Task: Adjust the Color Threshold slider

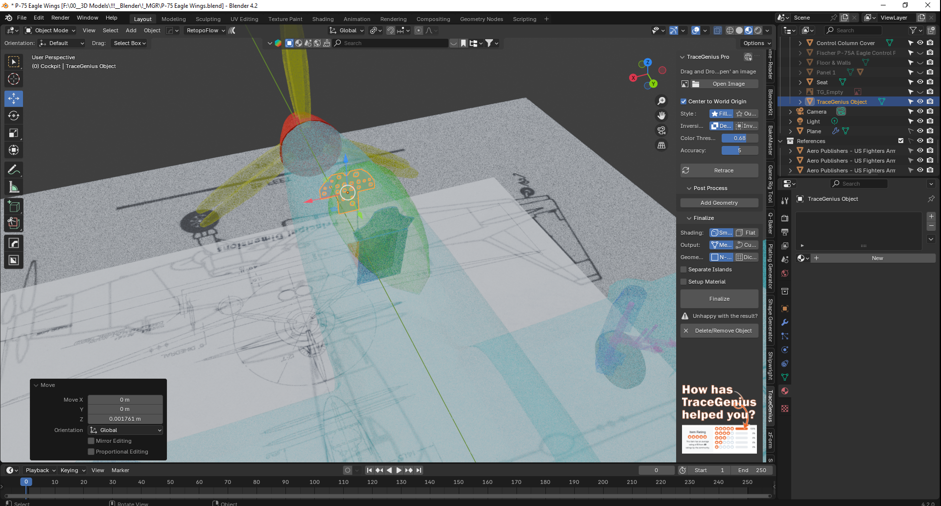Action: tap(740, 138)
